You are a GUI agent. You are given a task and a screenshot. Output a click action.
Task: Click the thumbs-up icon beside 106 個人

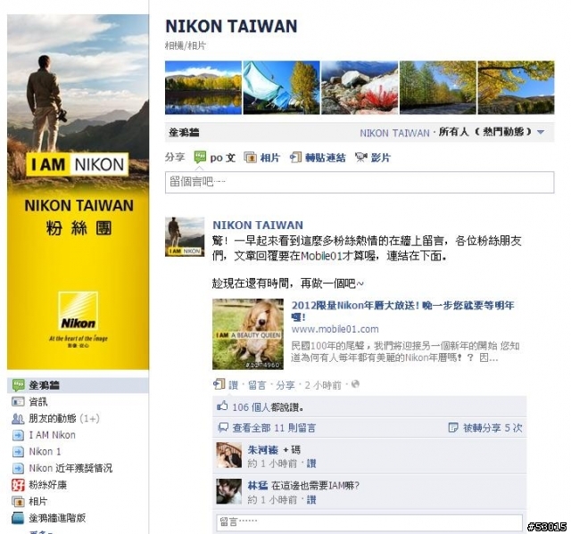point(222,406)
